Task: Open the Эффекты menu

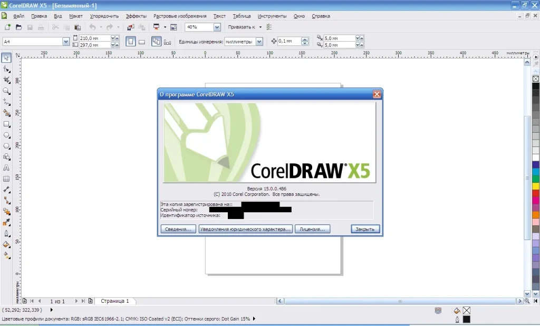Action: [x=136, y=16]
